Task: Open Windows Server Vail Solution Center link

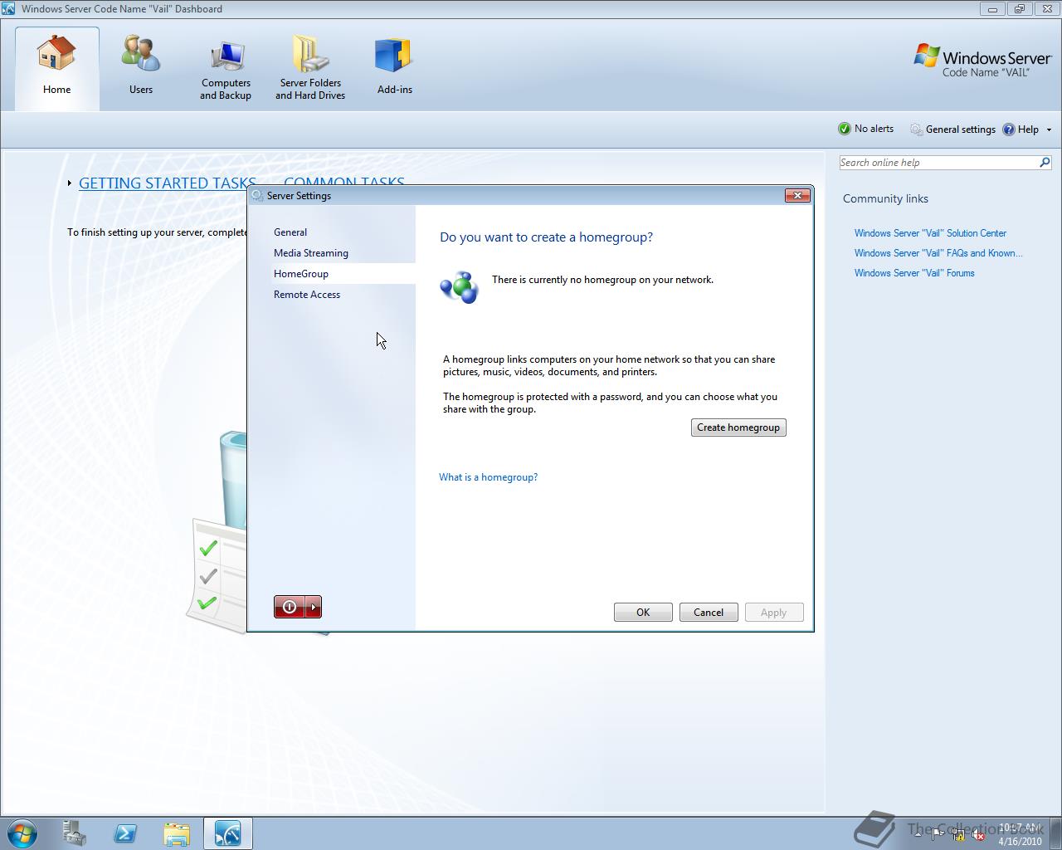Action: (930, 233)
